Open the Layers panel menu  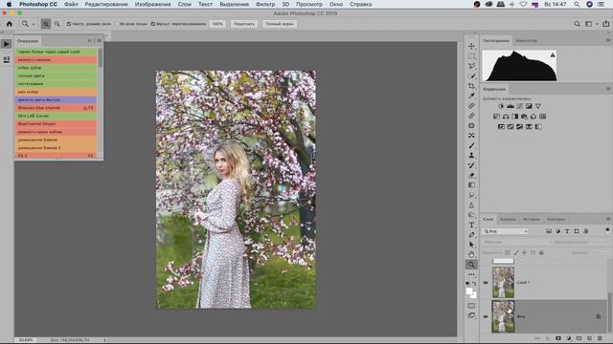[608, 219]
